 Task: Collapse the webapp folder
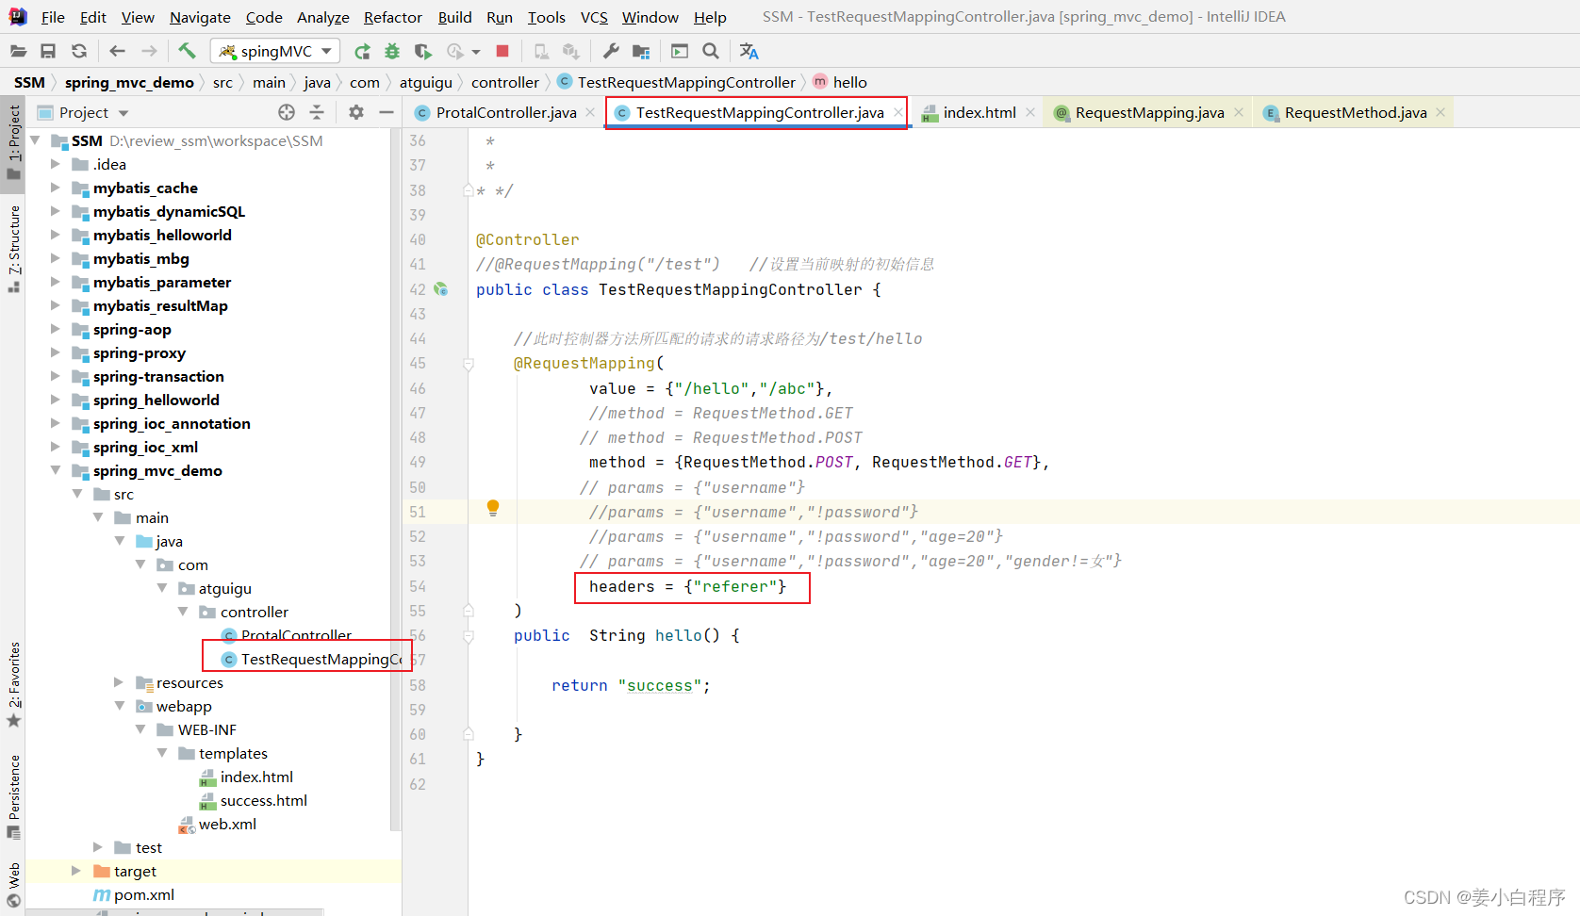pos(119,705)
